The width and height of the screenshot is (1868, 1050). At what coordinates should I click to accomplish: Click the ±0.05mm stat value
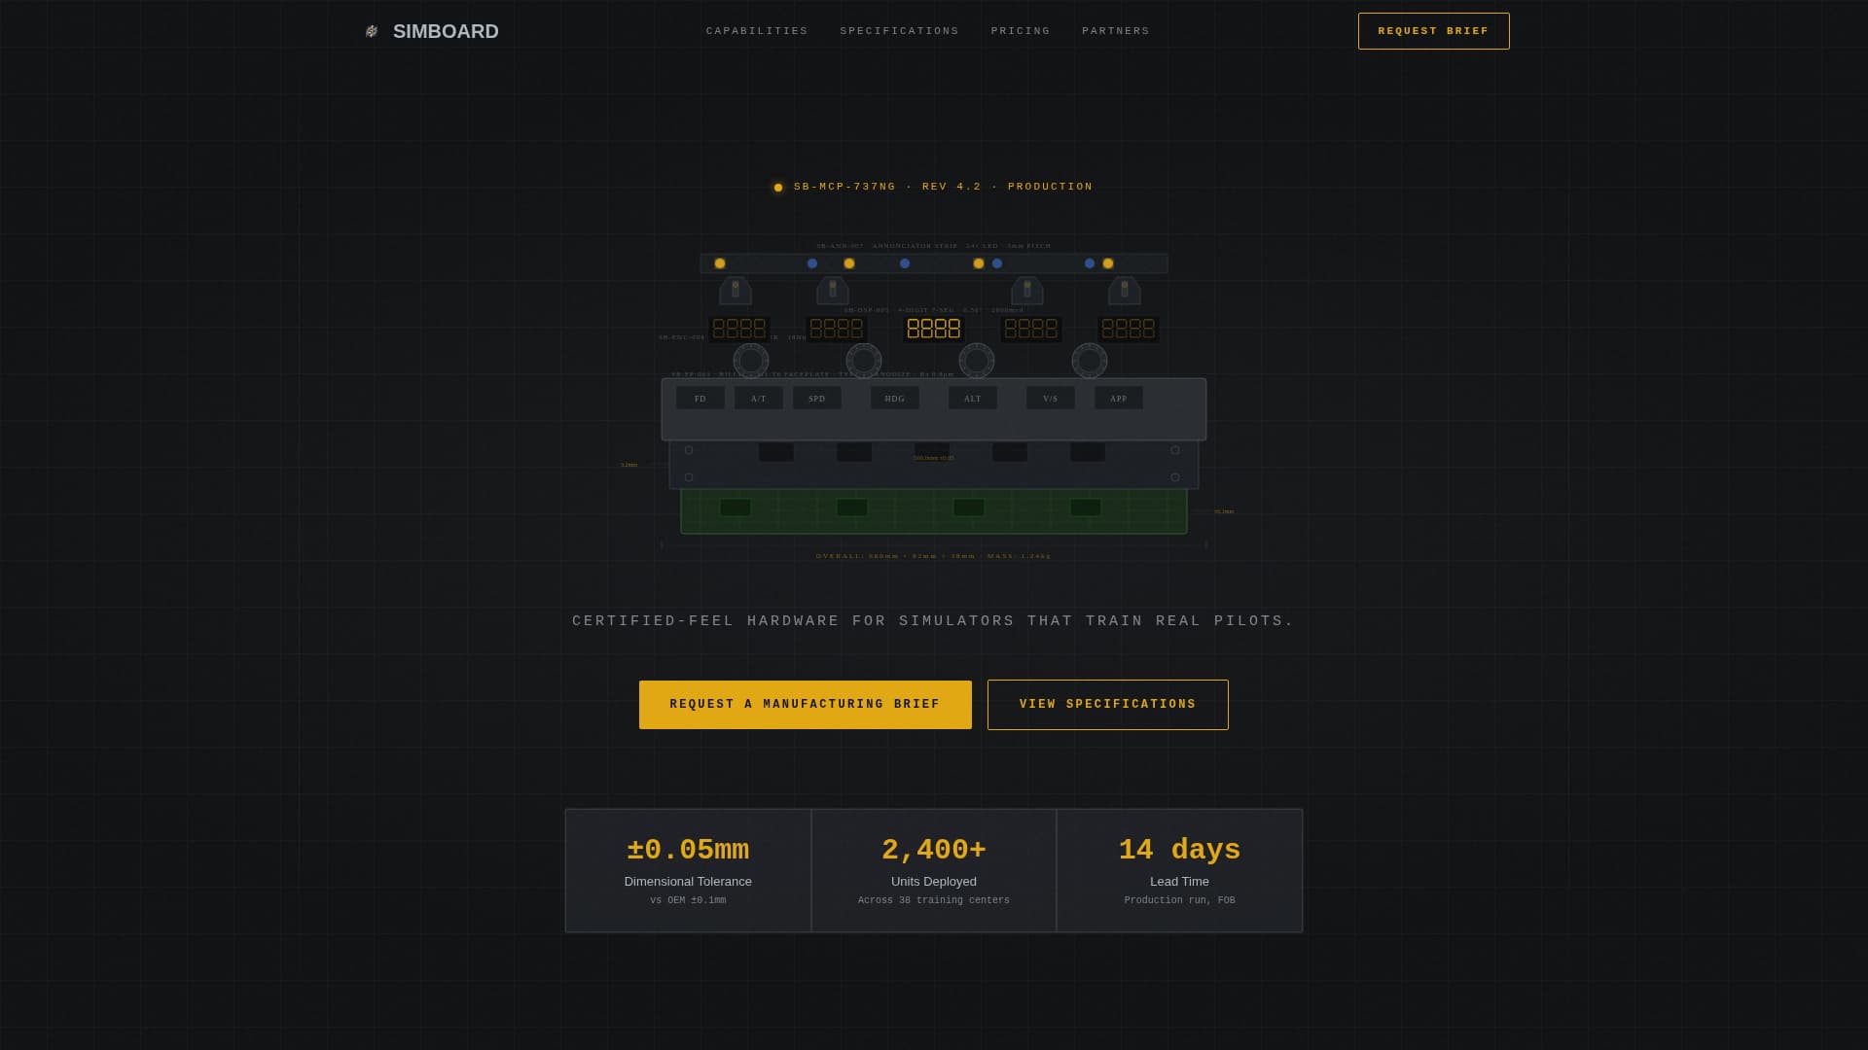coord(688,850)
